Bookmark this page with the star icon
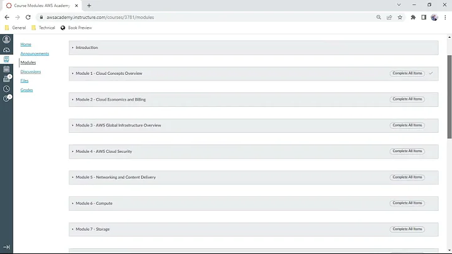This screenshot has height=254, width=452. [x=400, y=18]
